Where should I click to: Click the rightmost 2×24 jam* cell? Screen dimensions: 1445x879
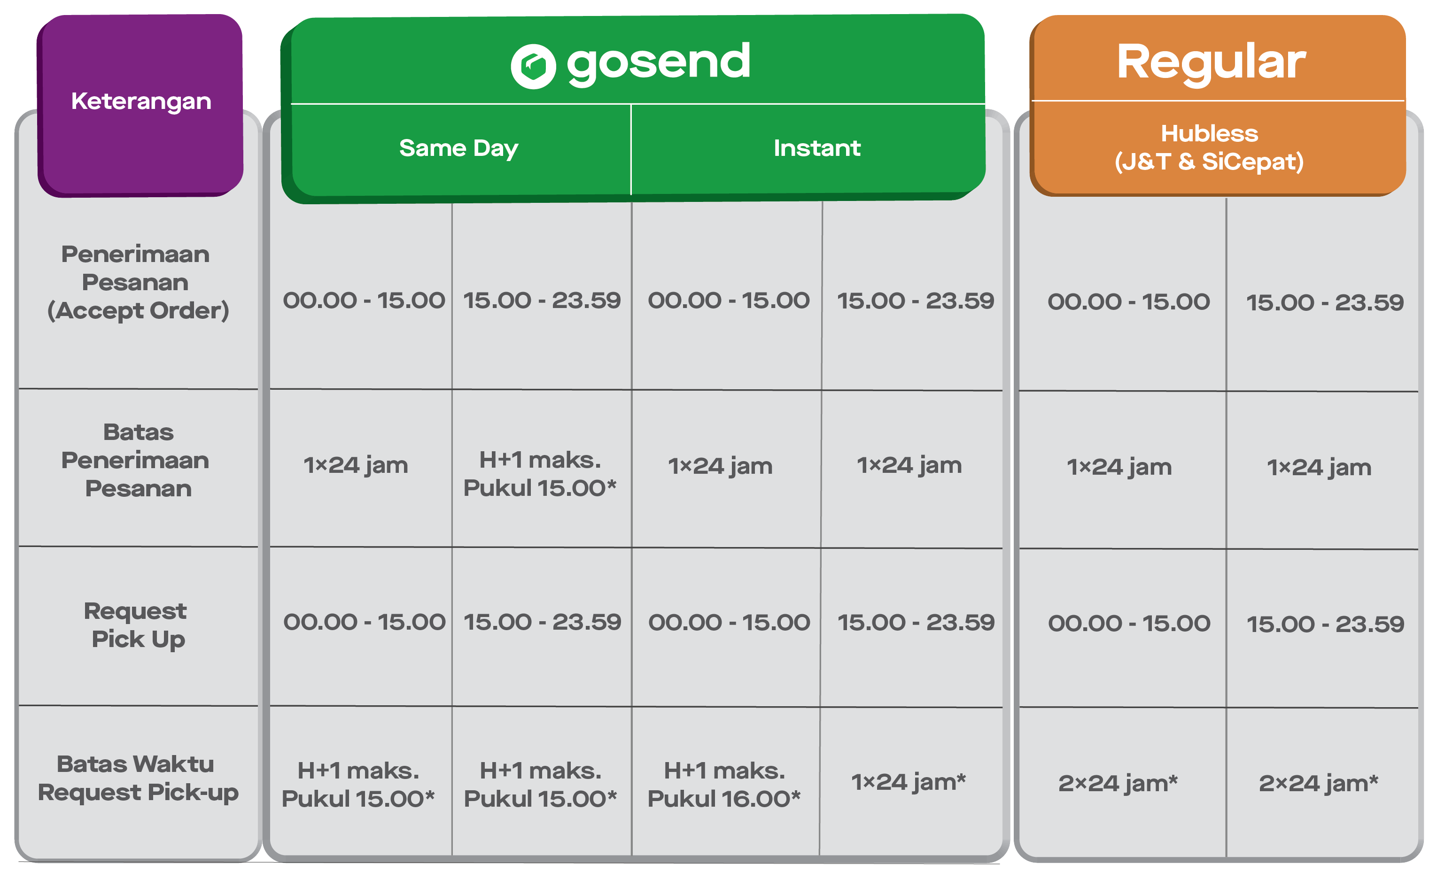point(1318,784)
